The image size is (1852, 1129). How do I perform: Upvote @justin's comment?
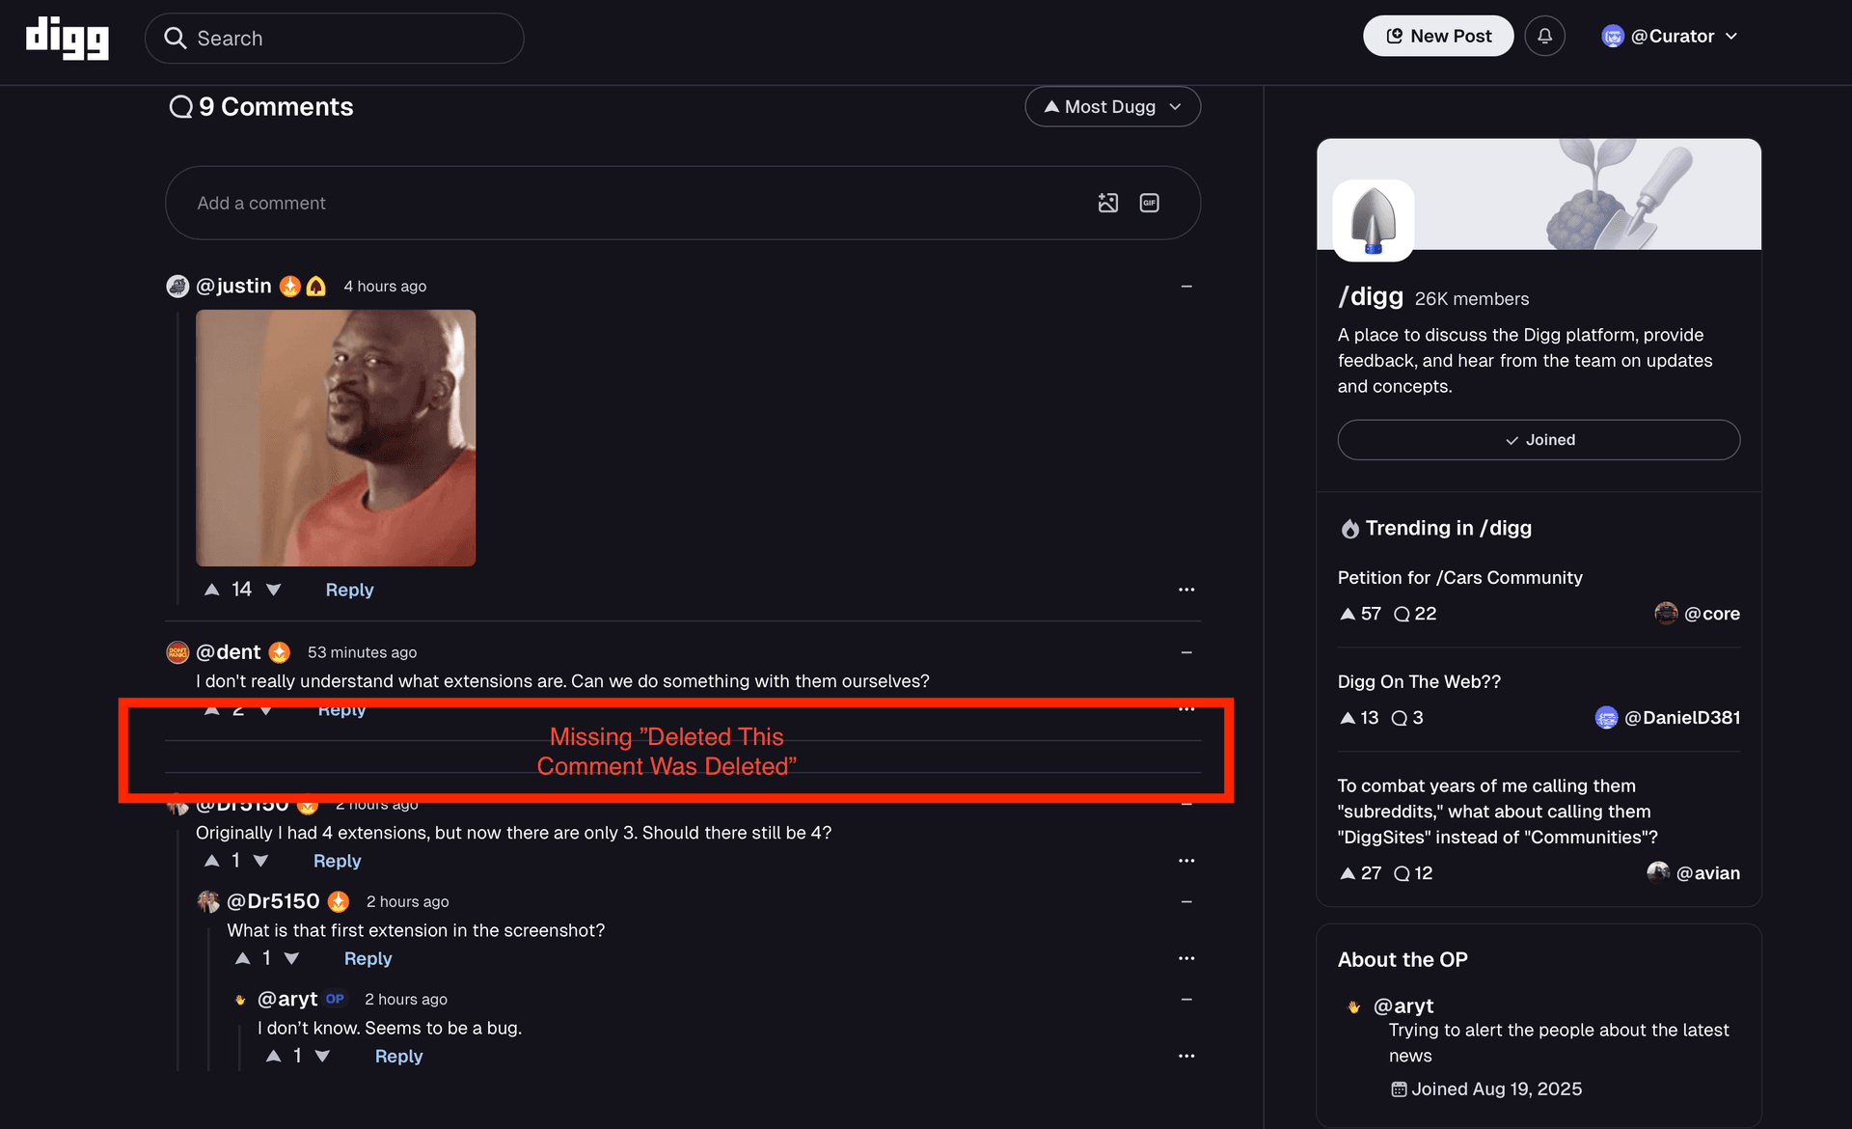tap(212, 590)
